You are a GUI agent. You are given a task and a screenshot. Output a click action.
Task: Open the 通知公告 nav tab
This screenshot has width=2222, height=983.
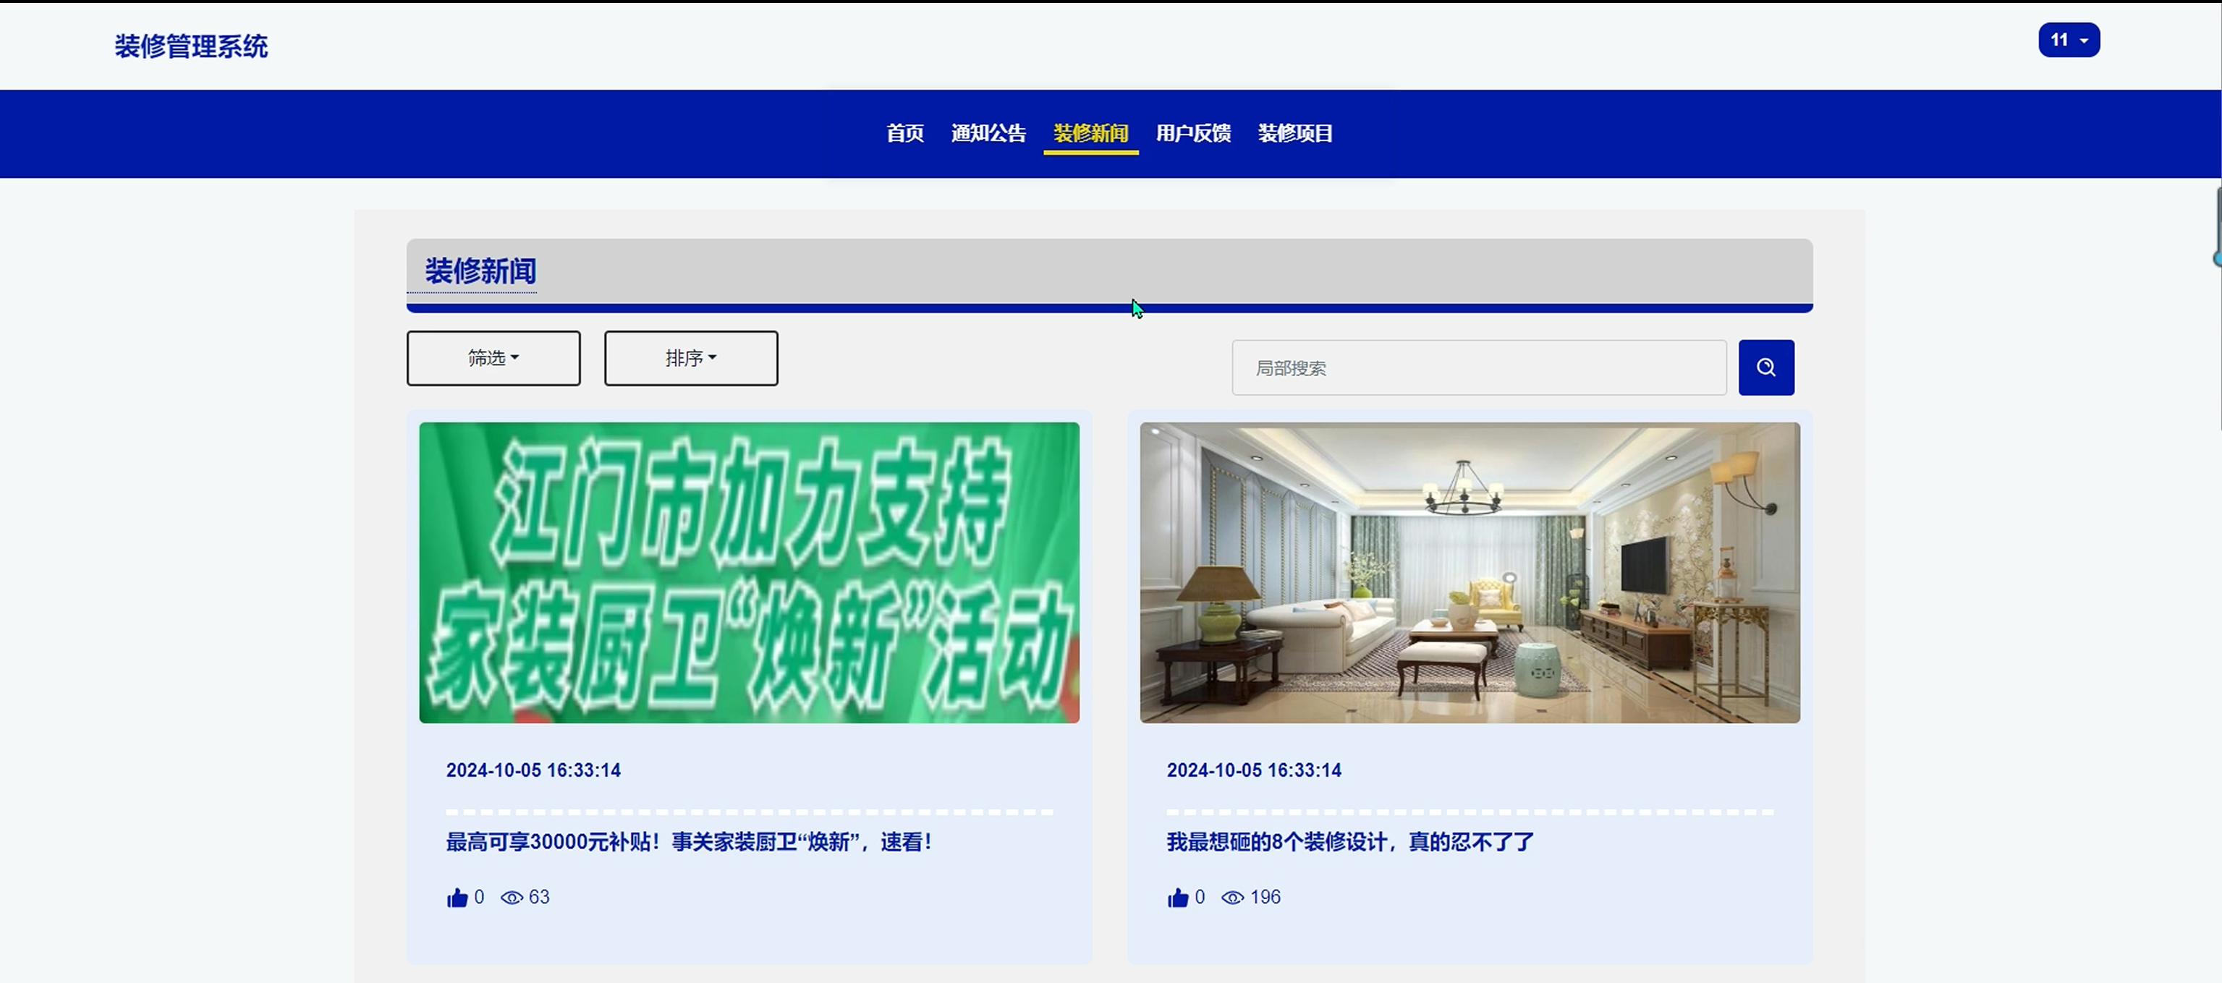988,134
